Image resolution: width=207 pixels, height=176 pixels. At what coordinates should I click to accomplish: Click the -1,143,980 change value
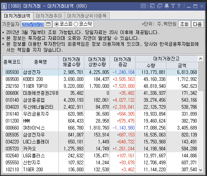[x=123, y=128]
